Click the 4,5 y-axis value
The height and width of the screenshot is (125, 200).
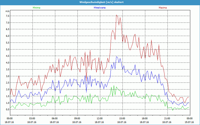pyautogui.click(x=8, y=56)
